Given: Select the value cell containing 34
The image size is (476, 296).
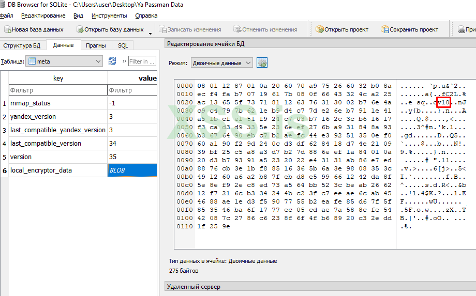Looking at the screenshot, I should (132, 143).
